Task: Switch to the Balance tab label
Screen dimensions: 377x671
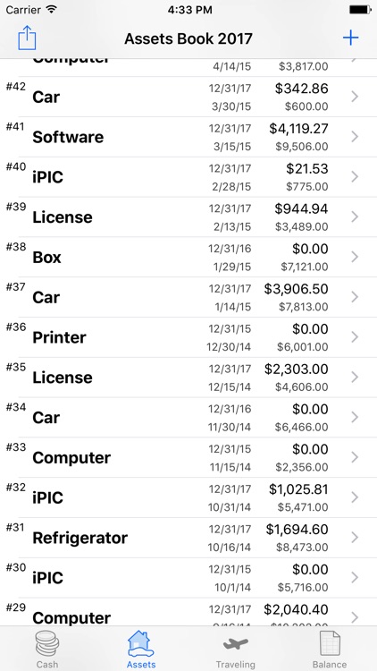Action: (x=330, y=665)
